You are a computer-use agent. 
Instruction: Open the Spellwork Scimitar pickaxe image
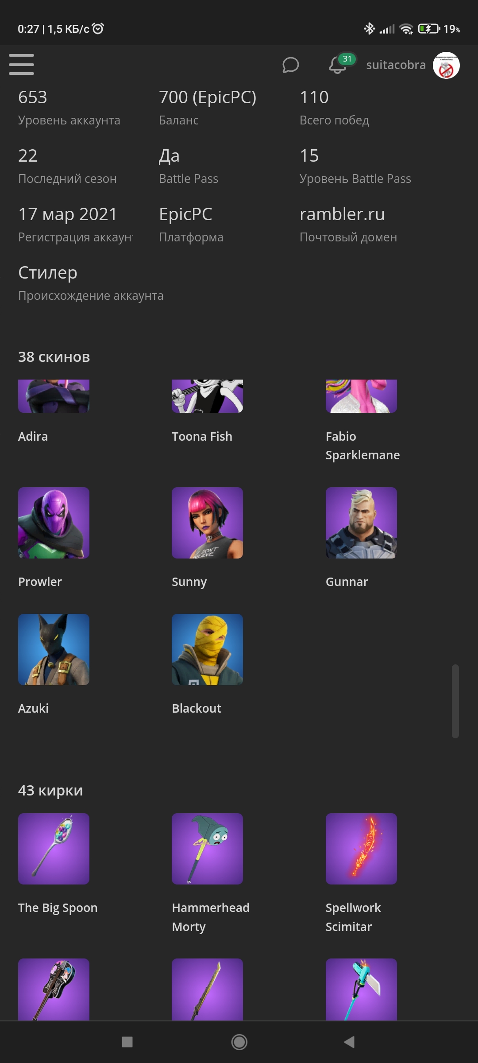[x=361, y=849]
